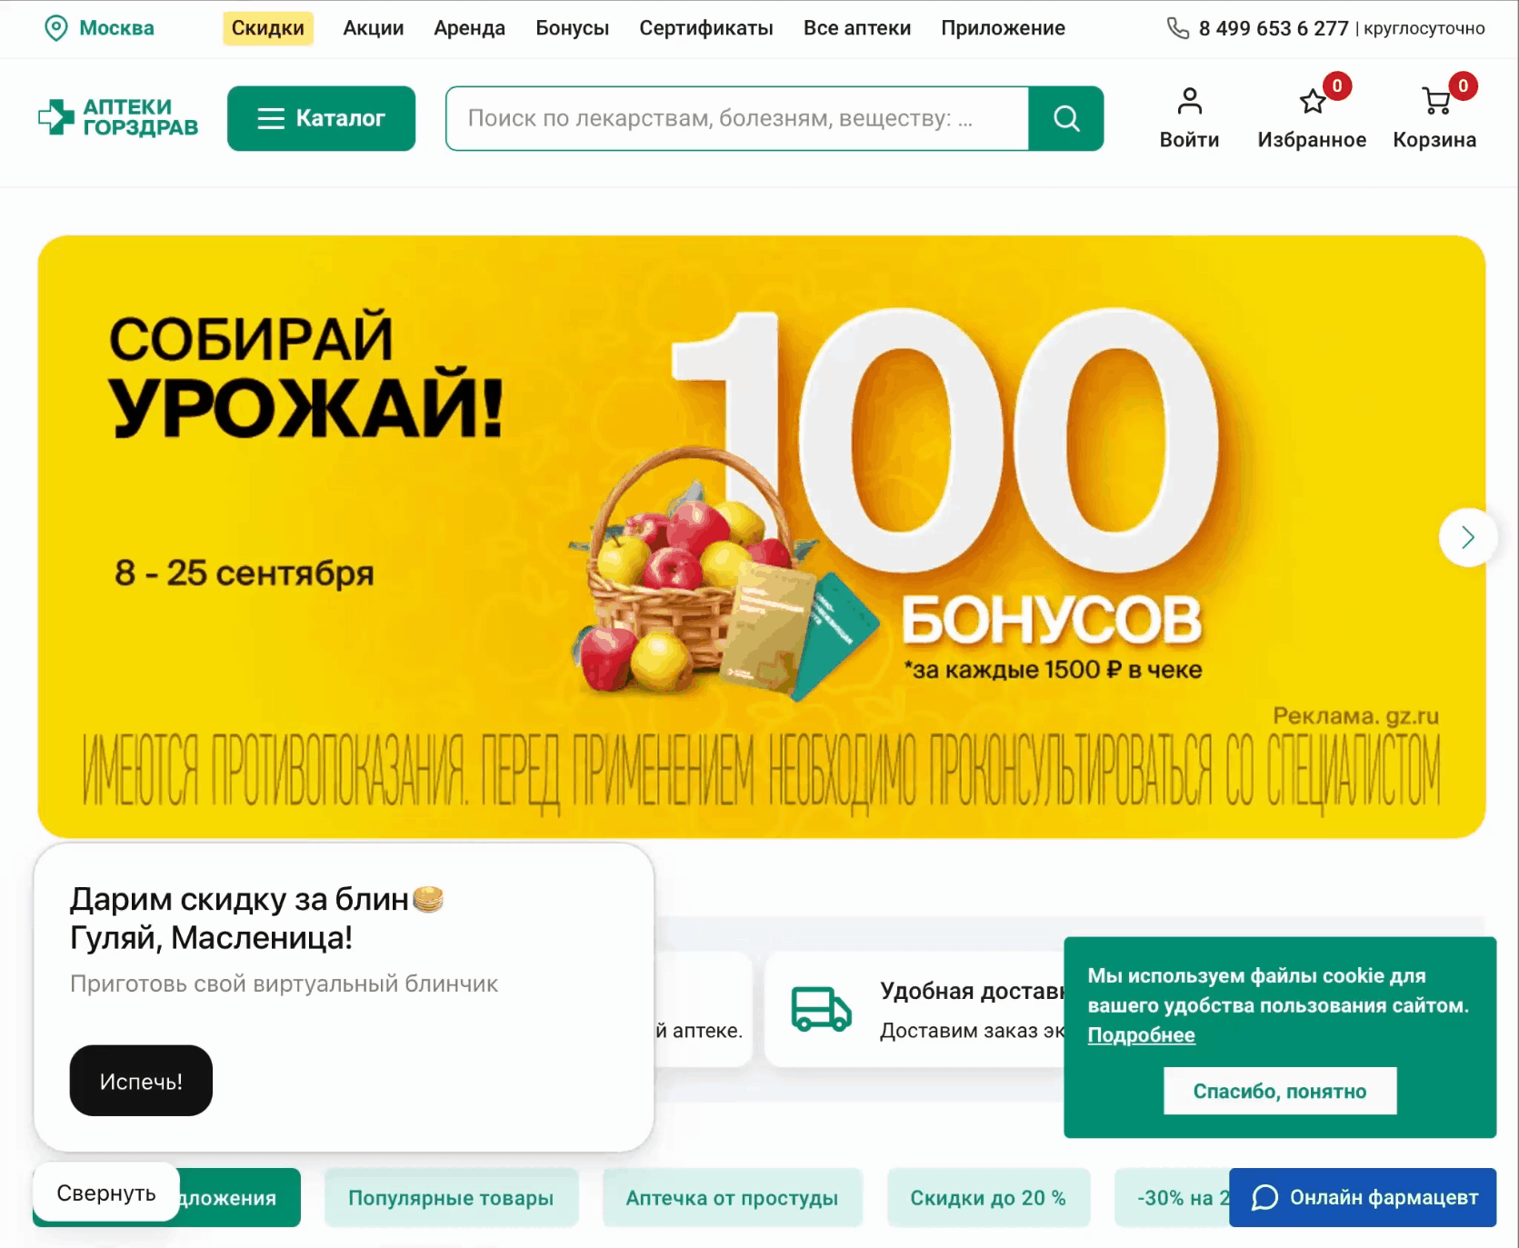Viewport: 1519px width, 1248px height.
Task: Click the delivery truck icon
Action: tap(821, 1009)
